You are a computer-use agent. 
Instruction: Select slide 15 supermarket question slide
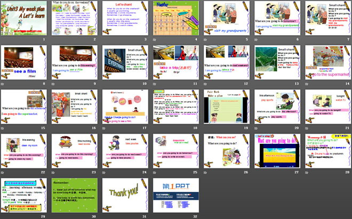(24, 107)
